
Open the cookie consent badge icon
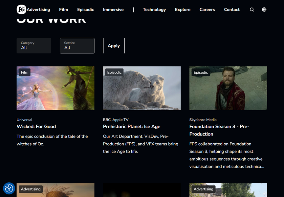click(x=9, y=188)
